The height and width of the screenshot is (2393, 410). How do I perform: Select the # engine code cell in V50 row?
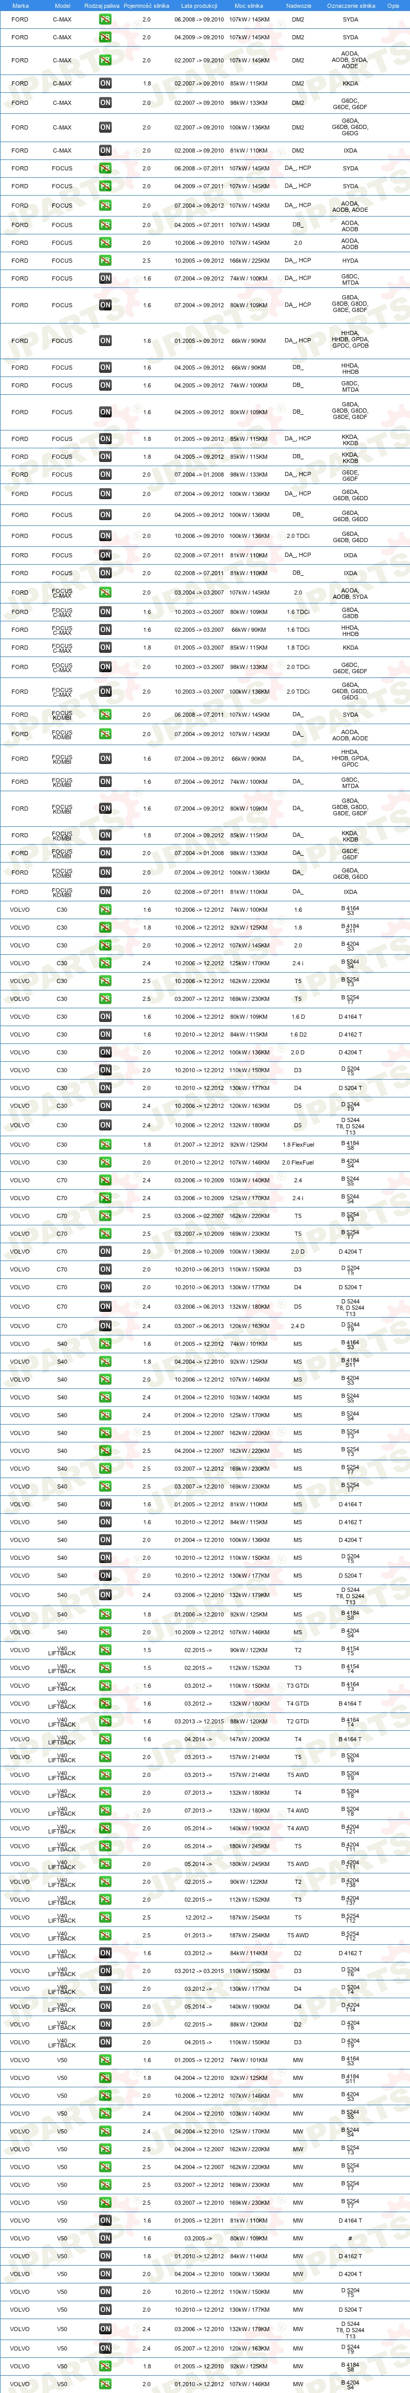351,2238
